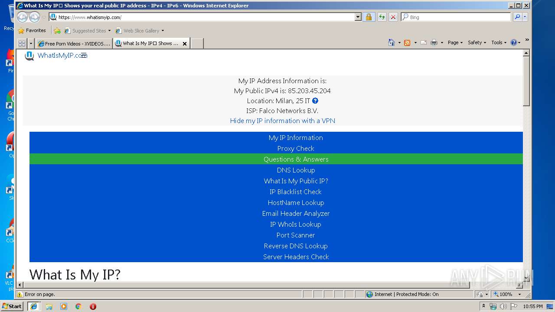Expand the command bar overflow chevron
This screenshot has width=555, height=312.
click(527, 40)
